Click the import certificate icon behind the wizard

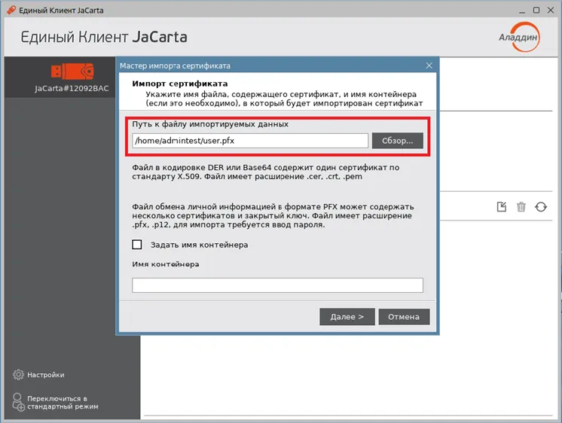pyautogui.click(x=502, y=207)
